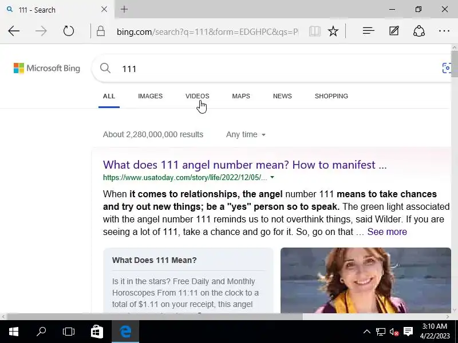
Task: Click the 'What Does 111 Mean?' card heading
Action: tap(154, 260)
